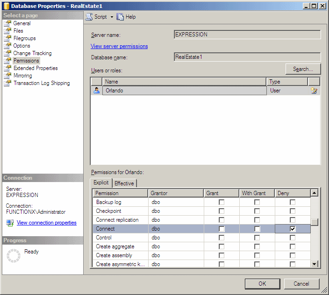Select the Mirroring page icon
Image resolution: width=329 pixels, height=295 pixels.
(x=7, y=76)
